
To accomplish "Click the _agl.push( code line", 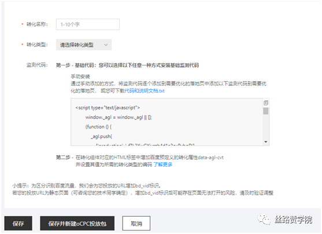I will tap(101, 137).
